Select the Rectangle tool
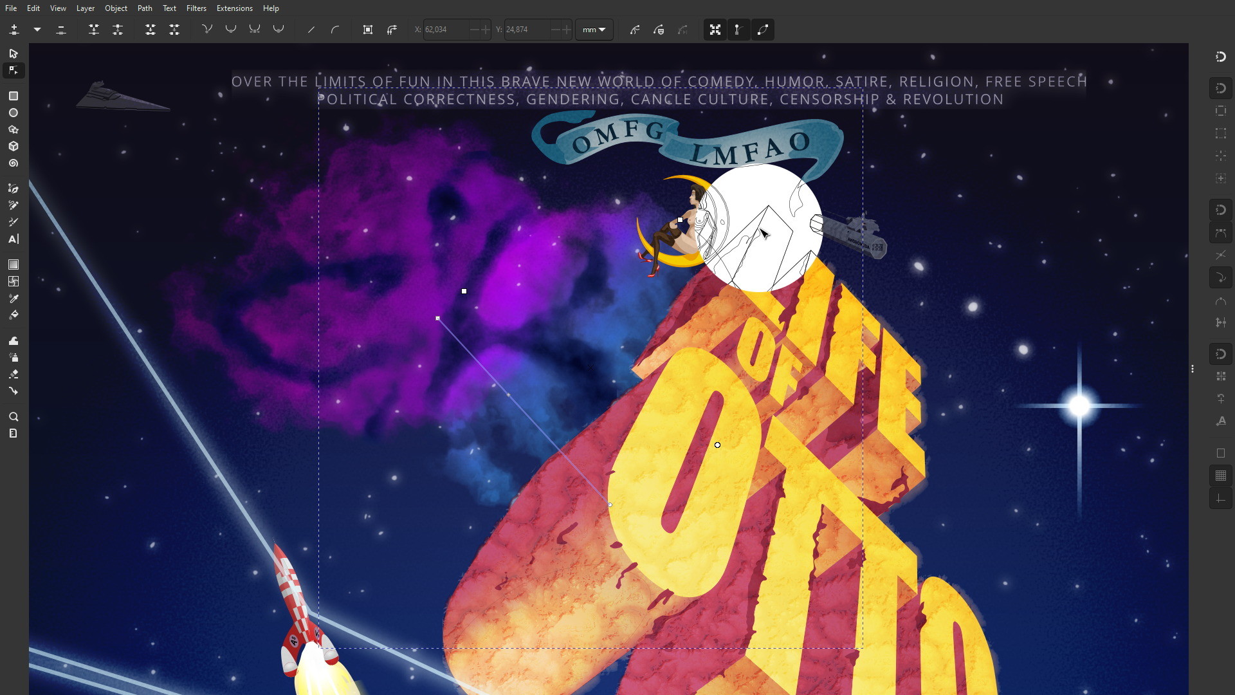This screenshot has height=695, width=1235. tap(14, 96)
